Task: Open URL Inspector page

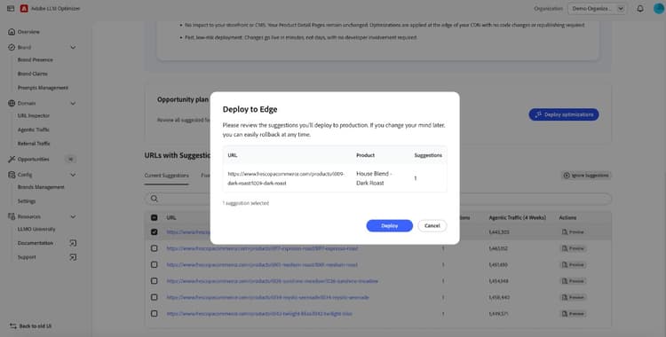Action: (x=34, y=116)
